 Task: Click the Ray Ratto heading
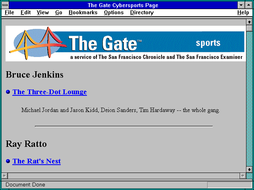pos(26,144)
